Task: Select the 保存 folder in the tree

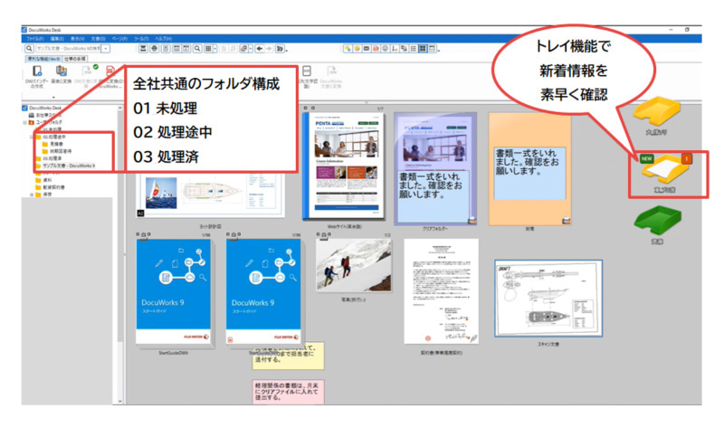Action: coord(43,195)
